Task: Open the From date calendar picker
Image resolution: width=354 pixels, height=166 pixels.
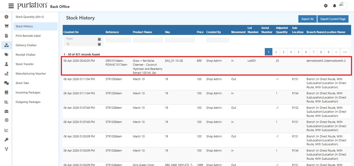Action: point(99,39)
